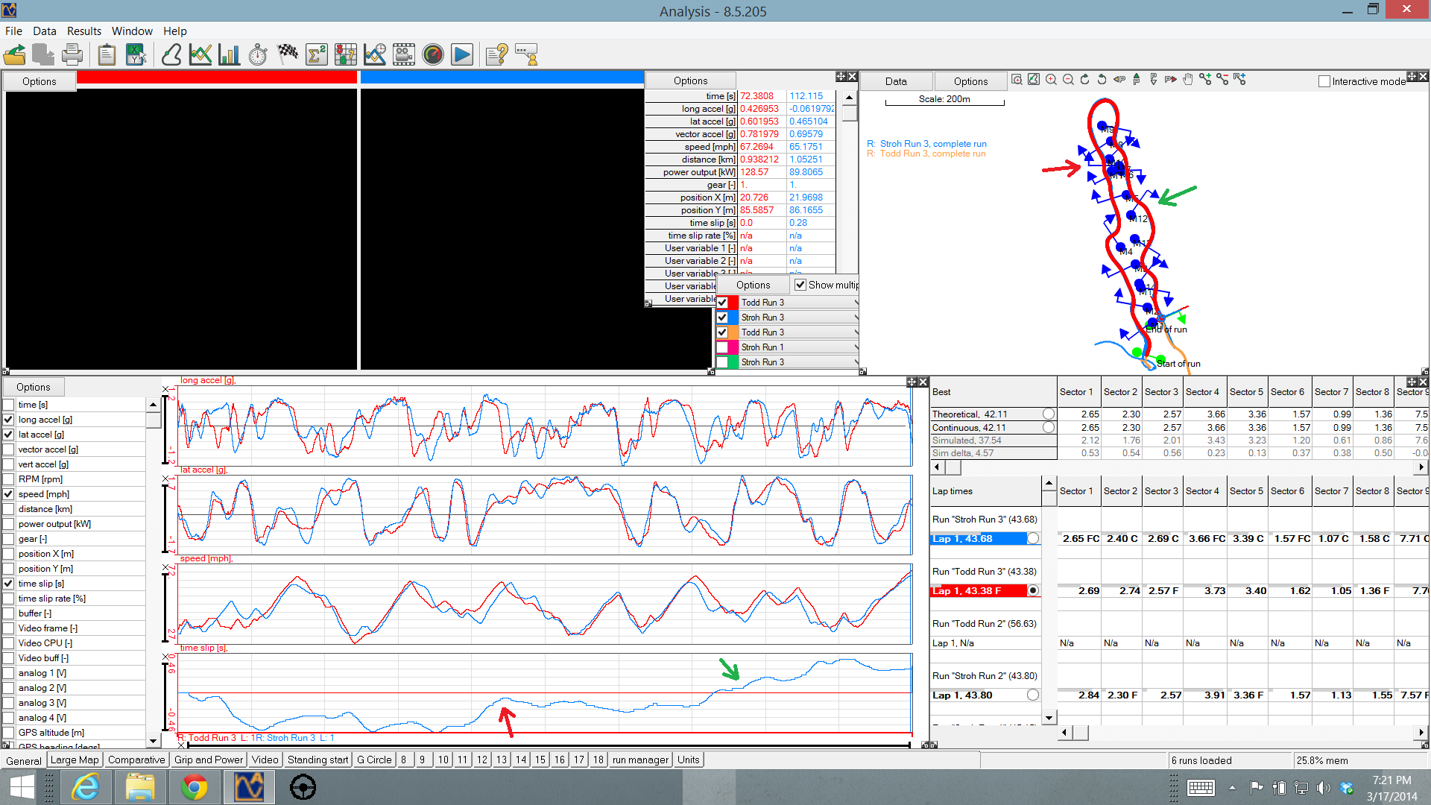Viewport: 1431px width, 805px height.
Task: Open the stopwatch lap timing tool
Action: tap(258, 54)
